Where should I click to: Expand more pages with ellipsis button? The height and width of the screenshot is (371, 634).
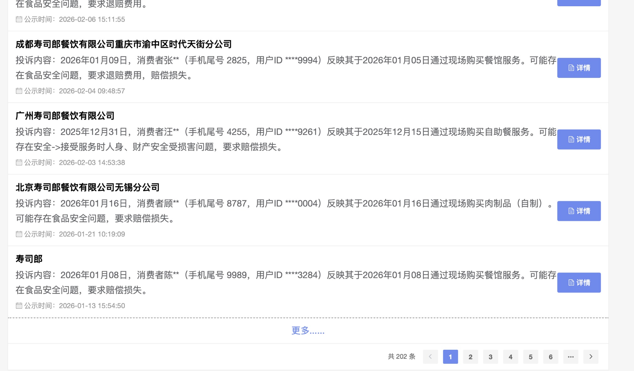(571, 357)
